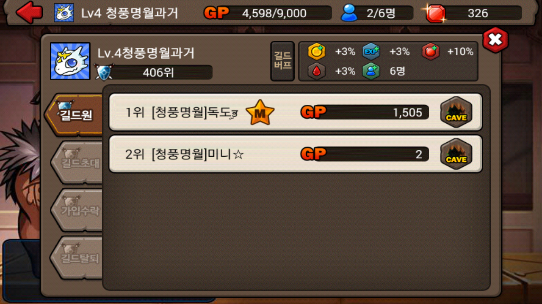Viewport: 542px width, 304px height.
Task: Tap the CAVE icon for 독도 member
Action: click(456, 112)
